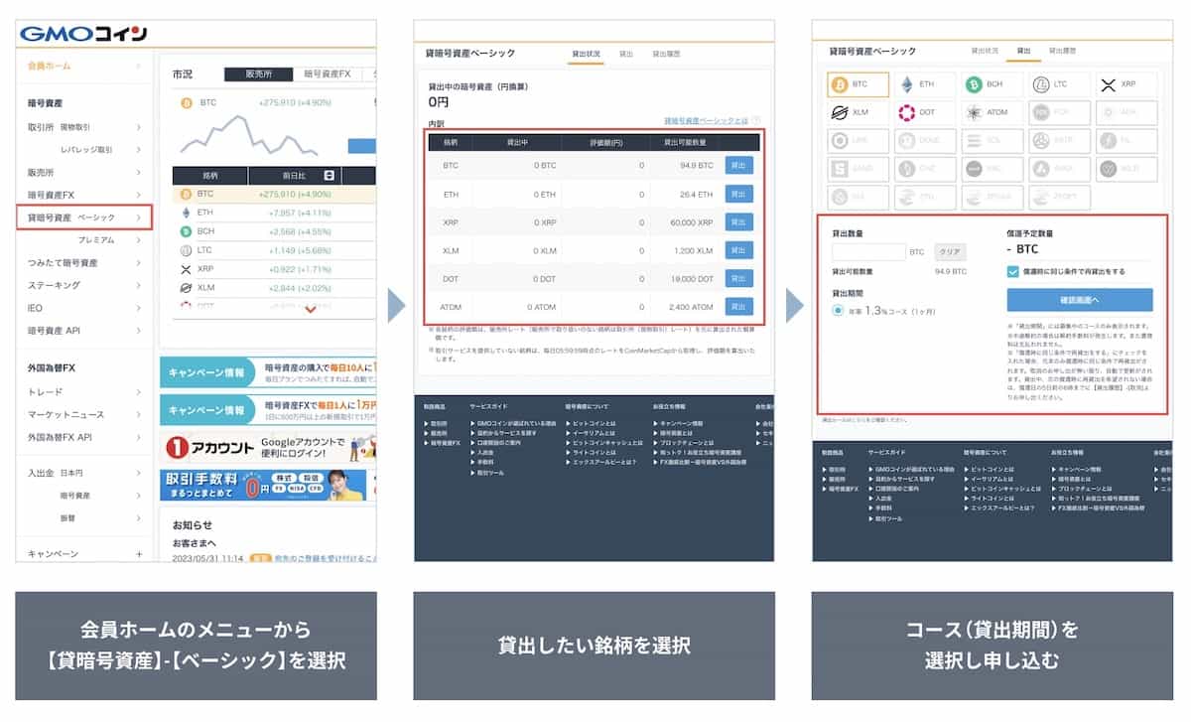Click the 貸出 button in the XRP row
Screen dimensions: 1191x722
pyautogui.click(x=738, y=221)
